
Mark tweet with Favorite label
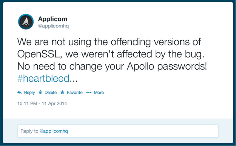pos(75,93)
